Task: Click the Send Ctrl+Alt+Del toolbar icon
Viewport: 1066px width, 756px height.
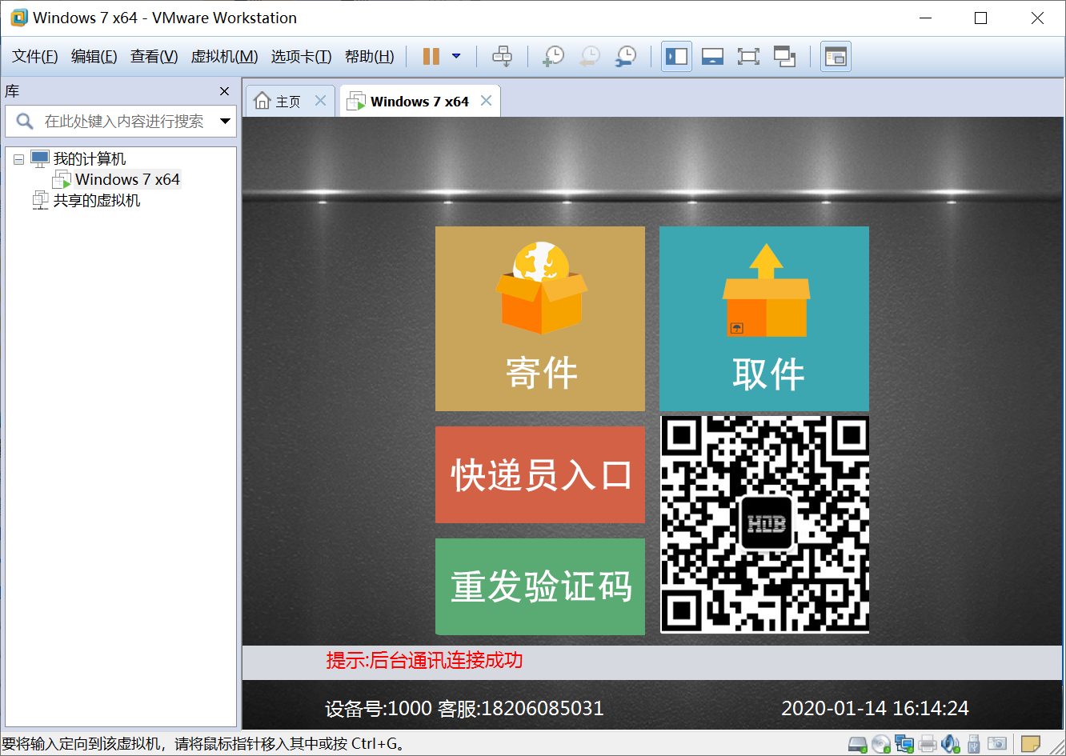Action: 502,56
